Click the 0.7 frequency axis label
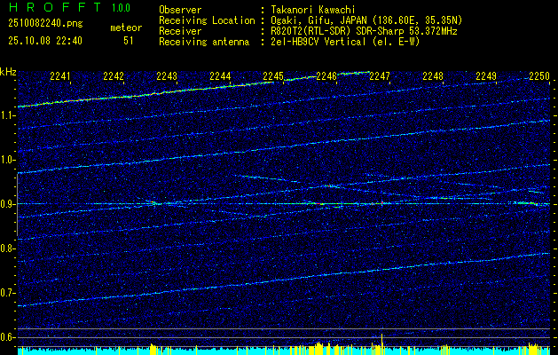Image resolution: width=558 pixels, height=355 pixels. tap(8, 293)
